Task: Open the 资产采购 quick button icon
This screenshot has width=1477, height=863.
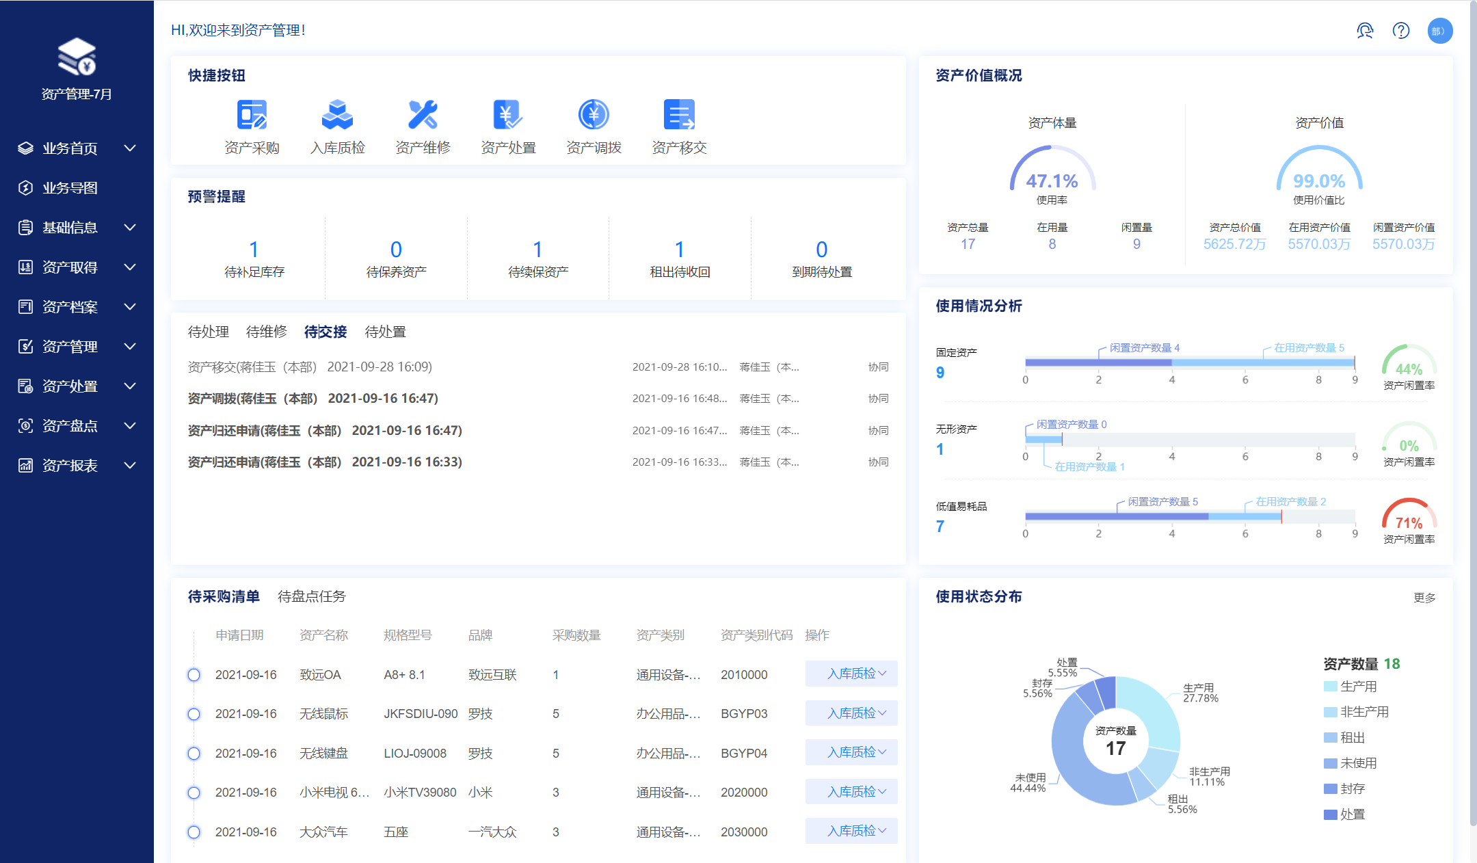Action: (x=252, y=115)
